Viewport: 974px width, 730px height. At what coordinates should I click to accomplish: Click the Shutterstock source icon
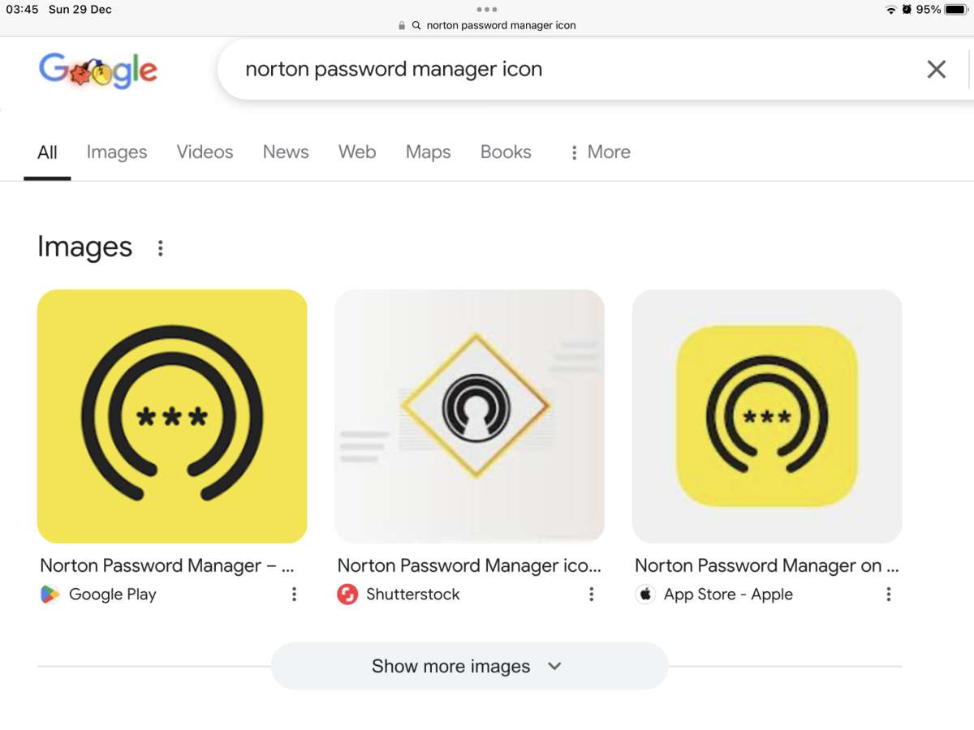click(x=347, y=595)
